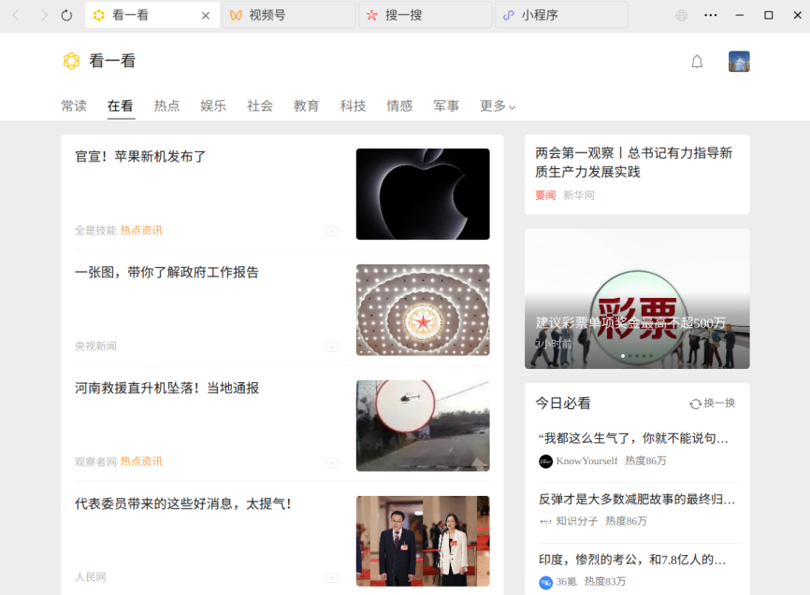Switch to the 搜一搜 tab

click(x=426, y=15)
